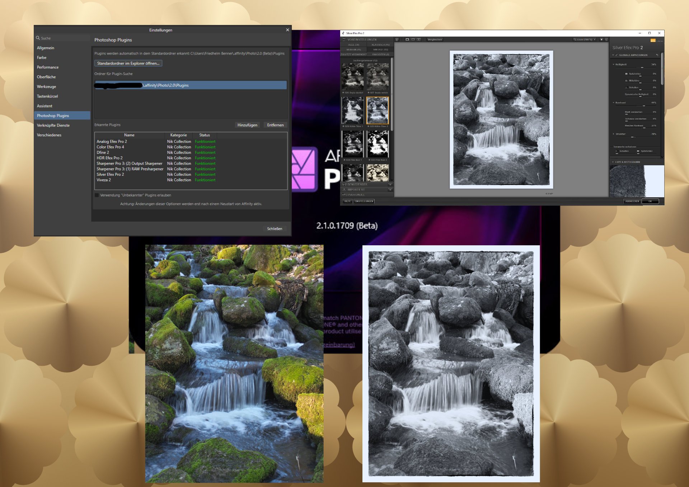Expand the Struktur sliders group

pyautogui.click(x=613, y=134)
